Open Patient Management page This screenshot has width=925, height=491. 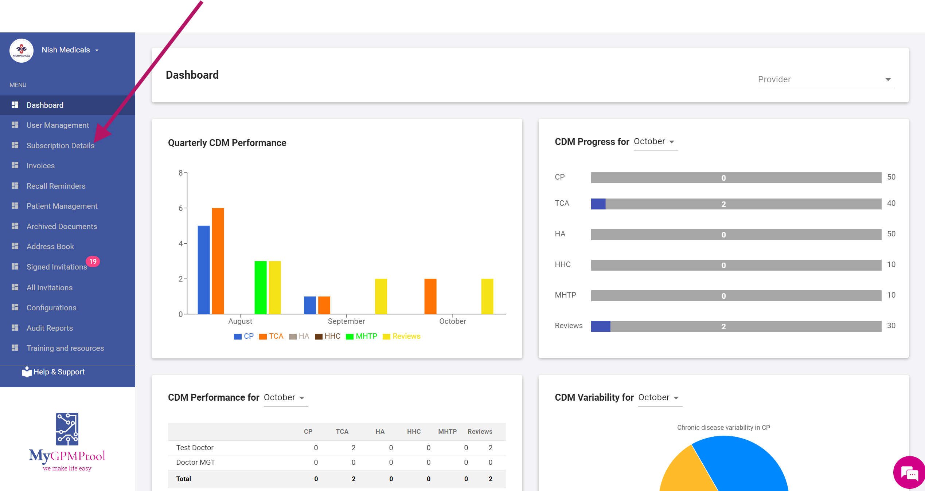(x=67, y=206)
